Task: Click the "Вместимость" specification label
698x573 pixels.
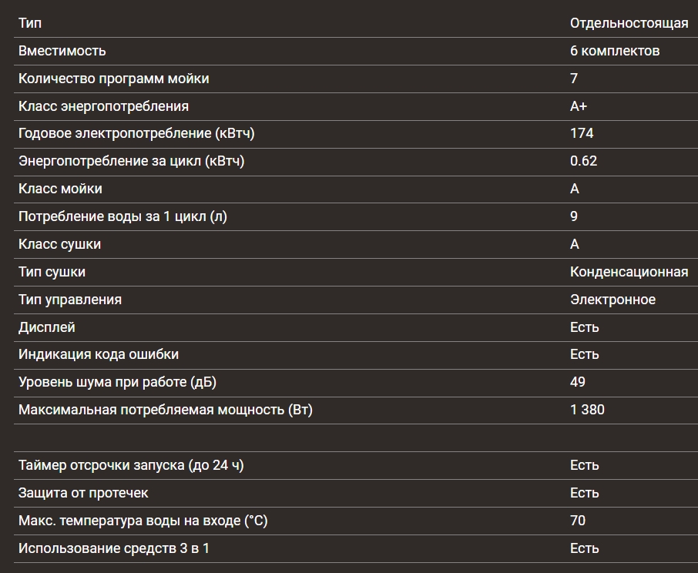Action: 62,51
